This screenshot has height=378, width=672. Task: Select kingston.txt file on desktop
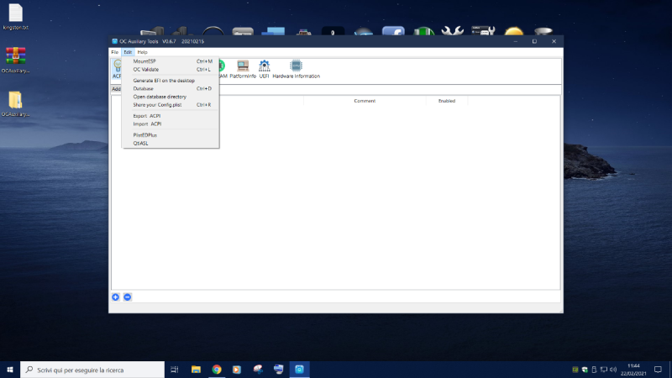(16, 17)
